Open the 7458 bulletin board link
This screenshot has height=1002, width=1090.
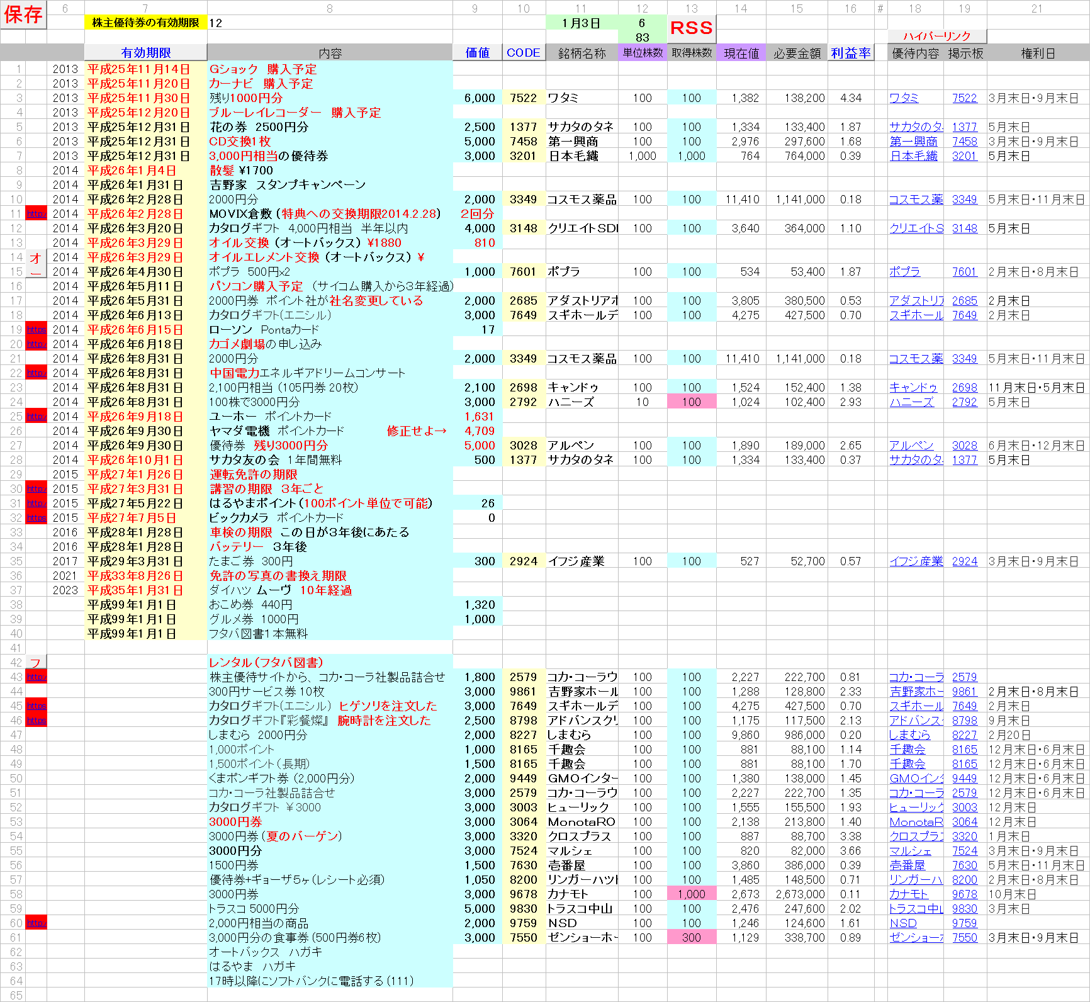point(965,142)
